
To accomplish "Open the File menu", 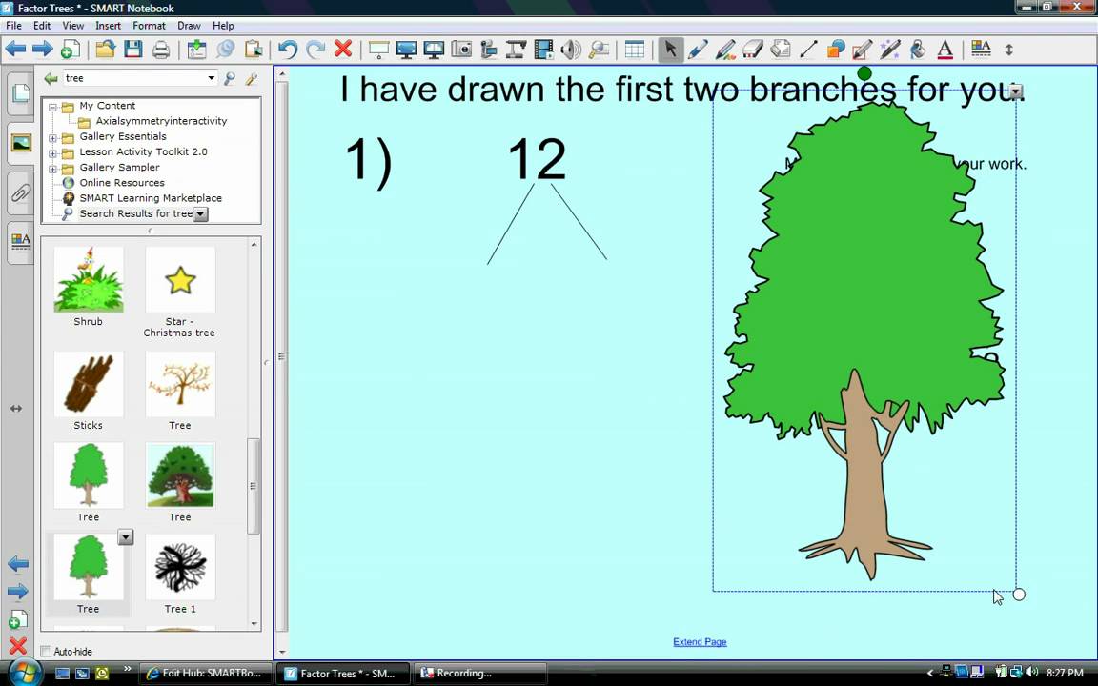I will pyautogui.click(x=14, y=25).
